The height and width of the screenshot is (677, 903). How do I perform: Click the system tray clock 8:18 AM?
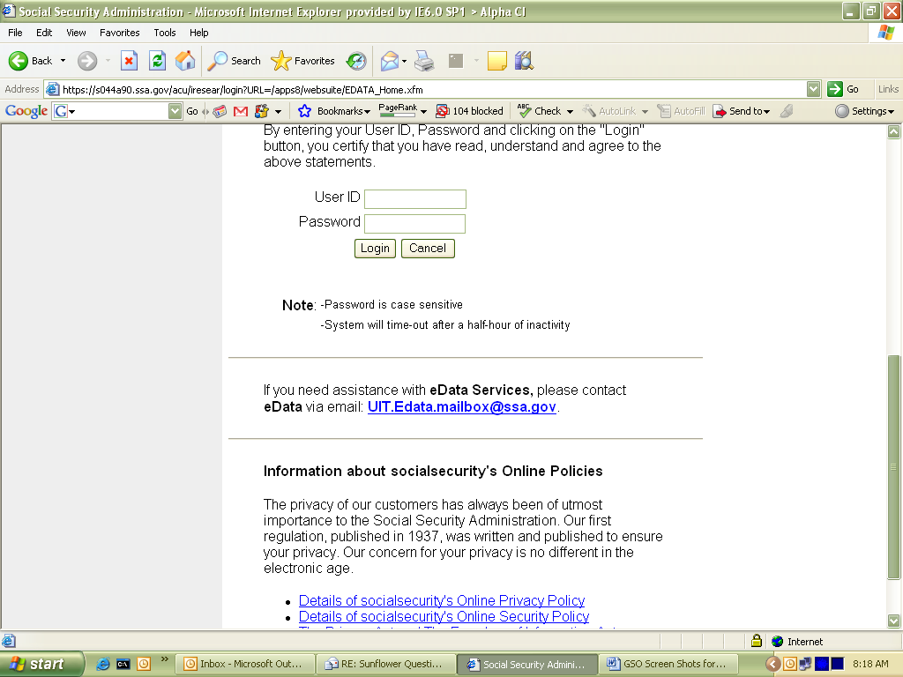tap(870, 664)
